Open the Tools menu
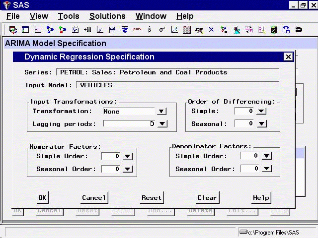This screenshot has height=238, width=318. 68,16
